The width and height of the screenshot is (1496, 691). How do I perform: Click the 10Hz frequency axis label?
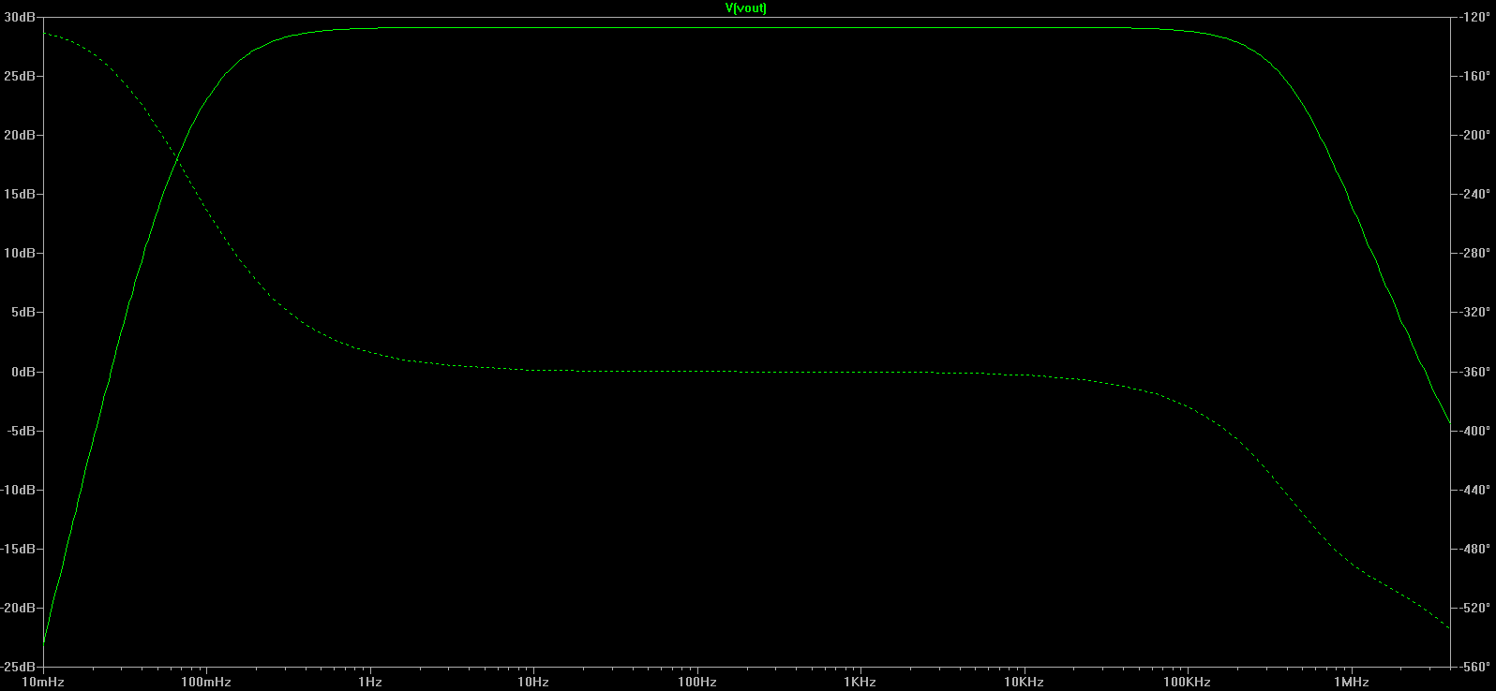click(x=533, y=683)
